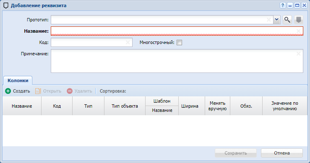Click the Тип column header
This screenshot has width=310, height=163.
[89, 106]
